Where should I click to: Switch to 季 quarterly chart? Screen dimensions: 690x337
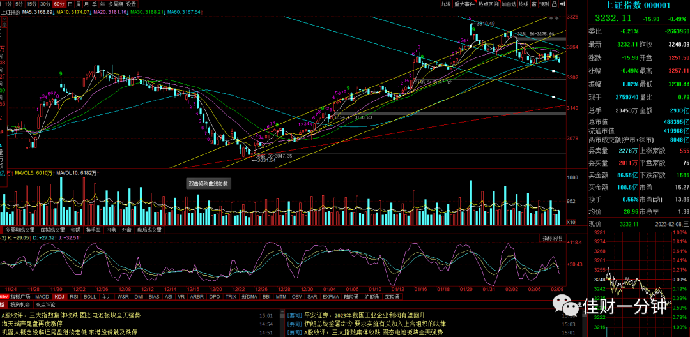coord(94,4)
